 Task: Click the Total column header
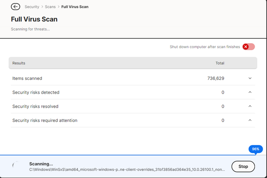220,63
